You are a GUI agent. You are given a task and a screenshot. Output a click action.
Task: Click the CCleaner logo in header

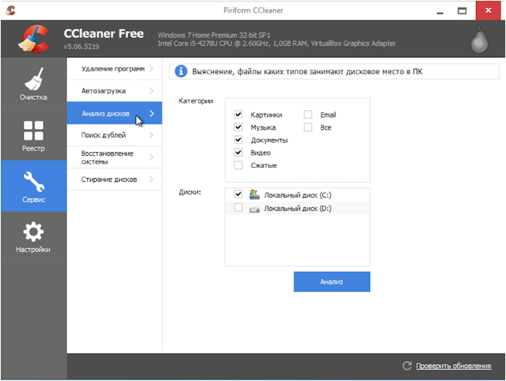(x=34, y=39)
